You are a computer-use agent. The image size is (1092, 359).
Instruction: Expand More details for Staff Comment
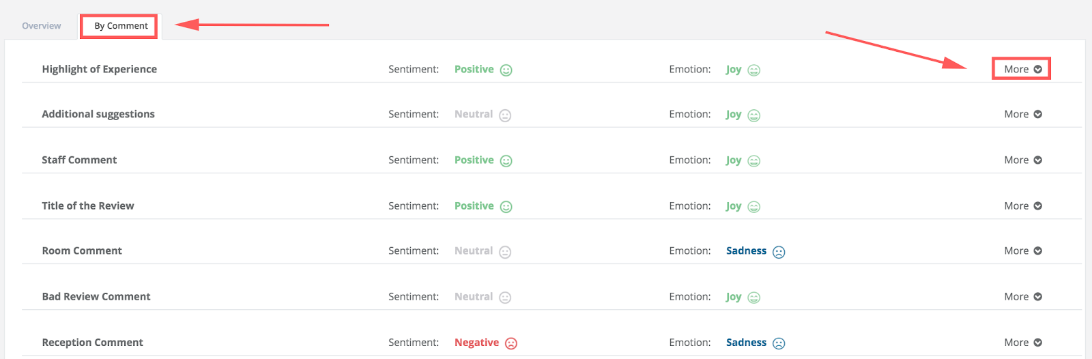1022,160
